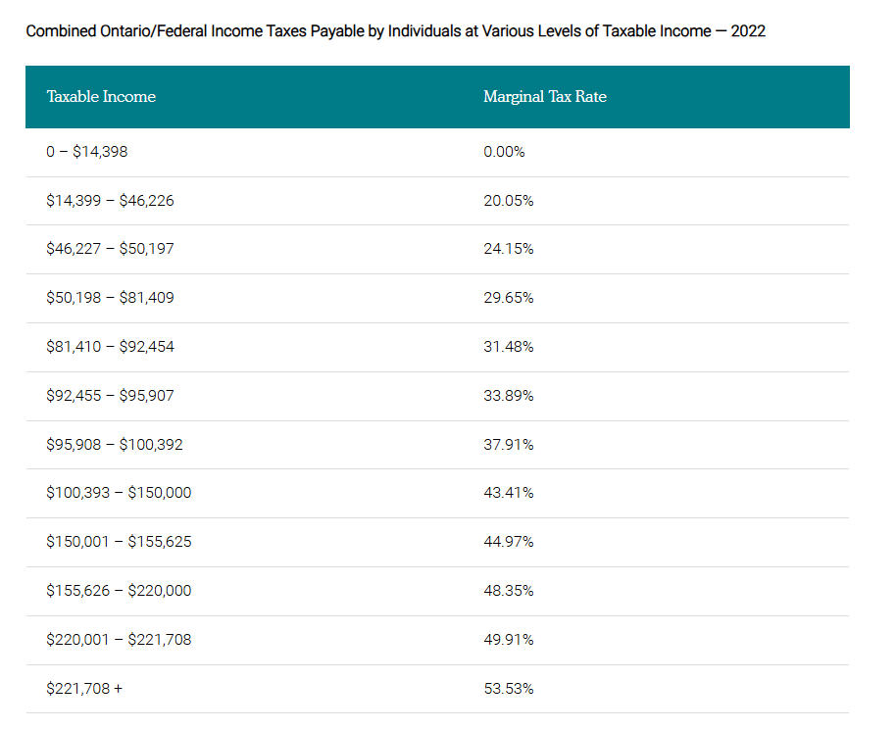Click the 24.15% marginal rate
This screenshot has width=895, height=730.
pyautogui.click(x=509, y=249)
